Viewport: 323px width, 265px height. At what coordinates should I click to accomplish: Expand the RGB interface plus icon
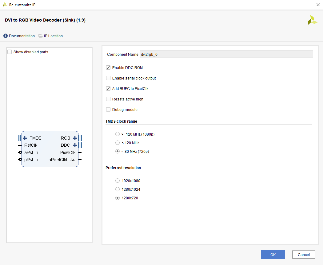click(x=75, y=138)
